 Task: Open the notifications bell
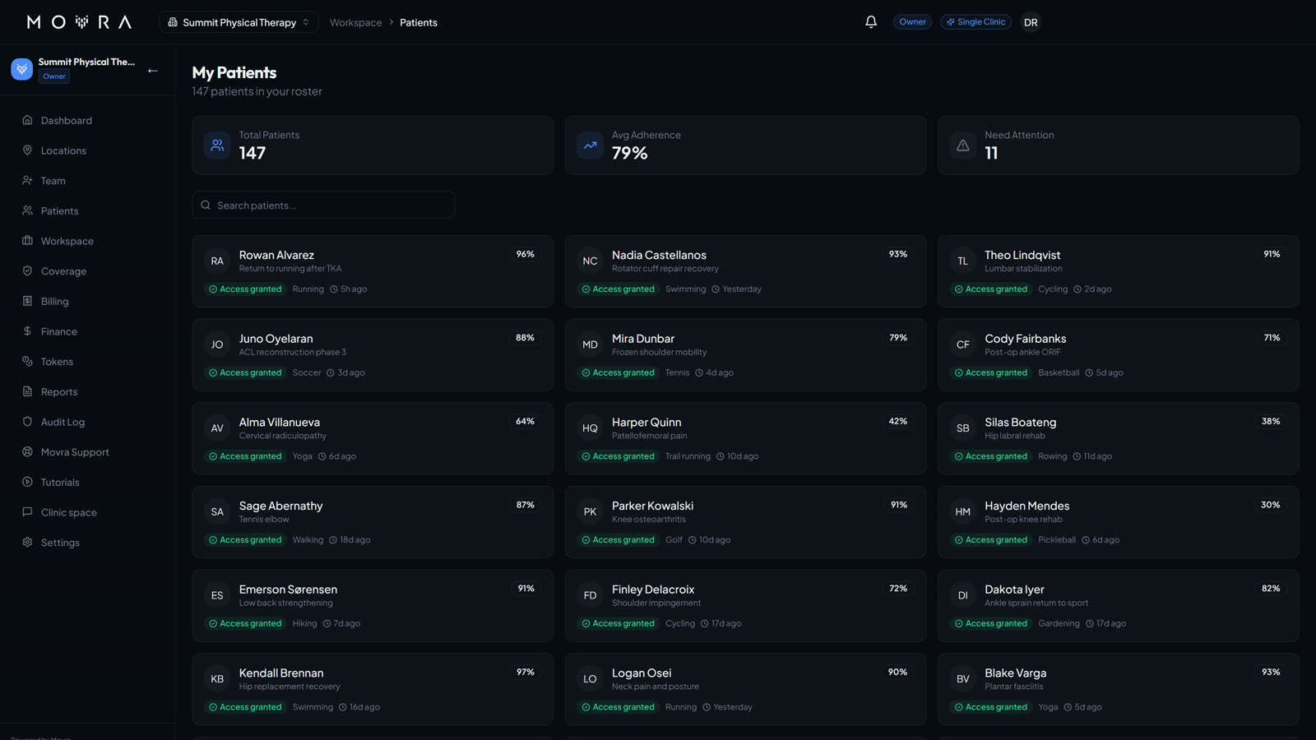tap(871, 22)
